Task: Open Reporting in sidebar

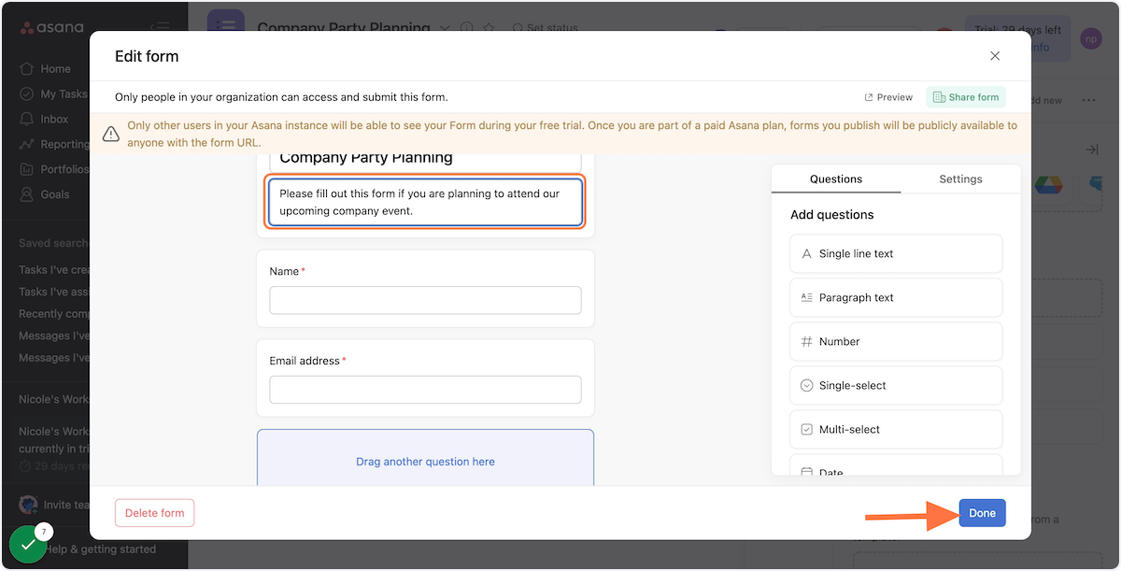Action: pyautogui.click(x=54, y=144)
